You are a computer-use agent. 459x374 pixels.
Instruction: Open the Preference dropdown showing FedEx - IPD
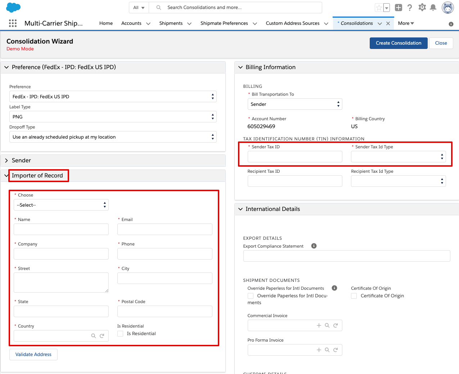[x=113, y=96]
